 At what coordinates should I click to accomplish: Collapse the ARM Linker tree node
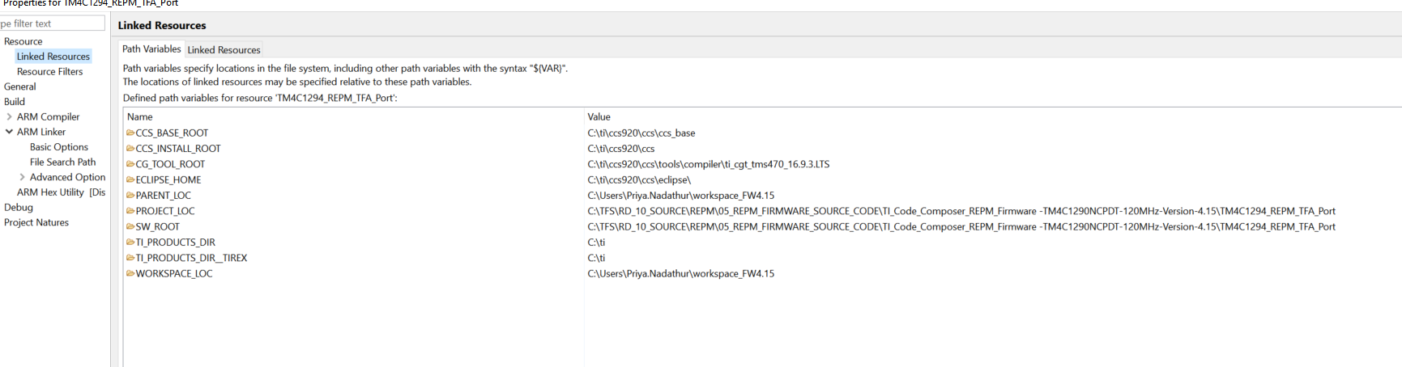9,132
